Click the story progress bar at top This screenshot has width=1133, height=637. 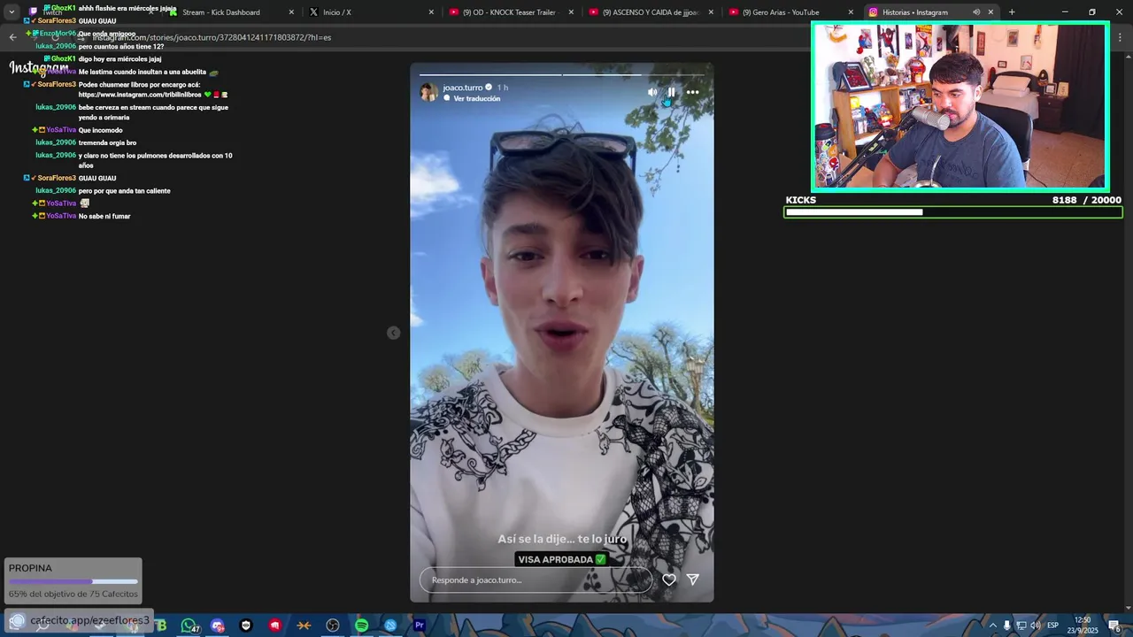point(562,74)
